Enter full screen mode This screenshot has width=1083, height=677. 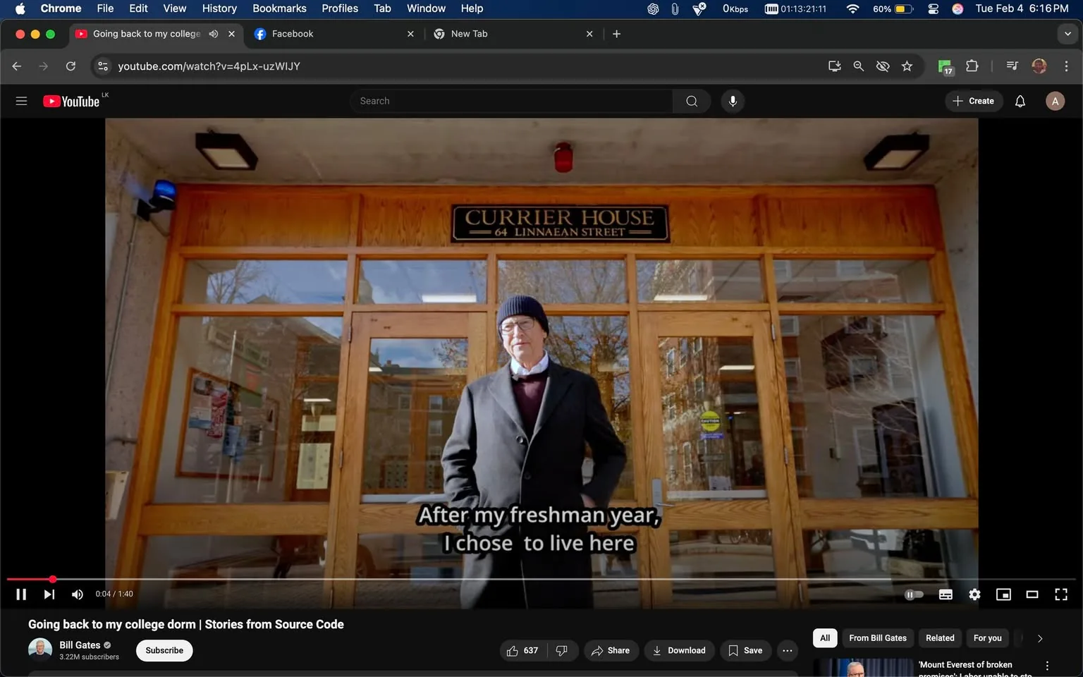(x=1060, y=594)
